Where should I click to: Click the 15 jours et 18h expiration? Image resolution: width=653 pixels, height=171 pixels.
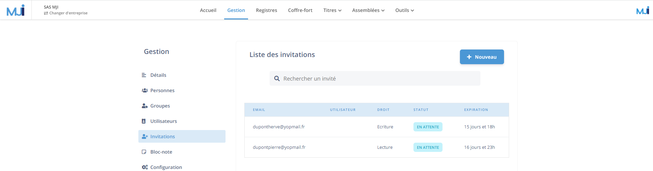tap(479, 127)
